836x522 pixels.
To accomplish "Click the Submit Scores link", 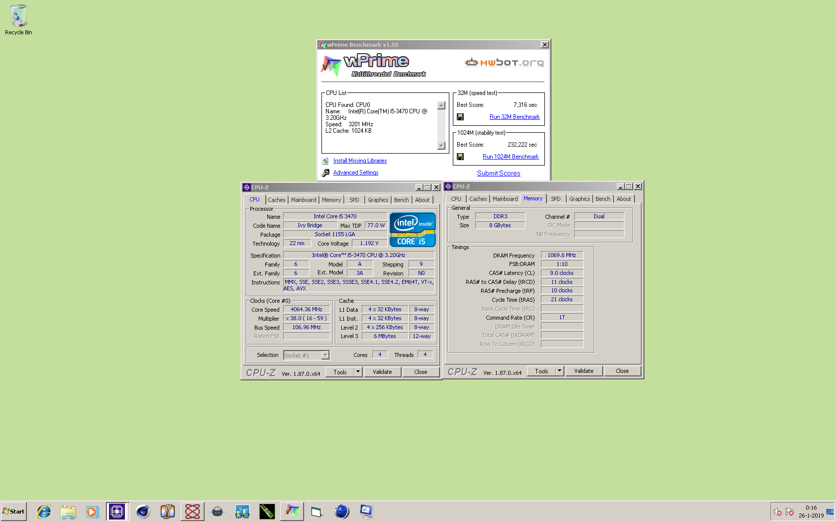I will click(x=499, y=173).
